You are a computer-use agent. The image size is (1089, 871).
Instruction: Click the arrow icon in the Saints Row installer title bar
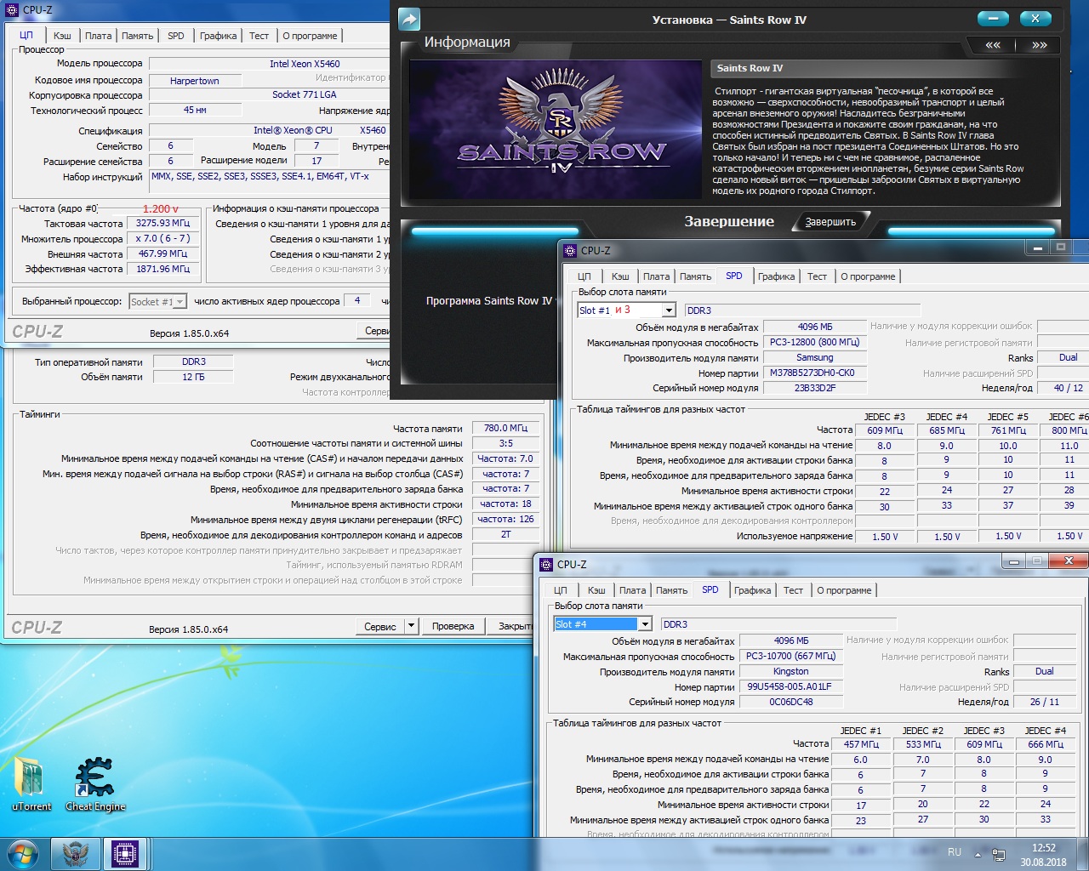pyautogui.click(x=409, y=20)
